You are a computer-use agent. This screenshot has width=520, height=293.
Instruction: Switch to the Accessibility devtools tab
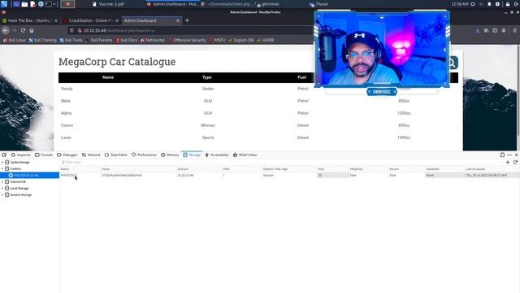click(217, 155)
